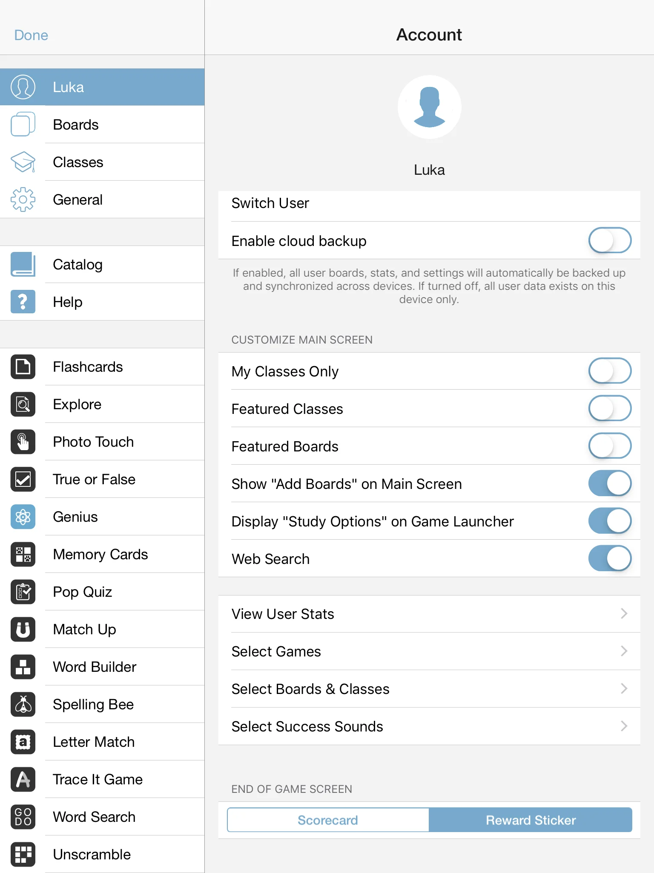Open the Match Up magnet icon
Screen dimensions: 654x873
23,629
